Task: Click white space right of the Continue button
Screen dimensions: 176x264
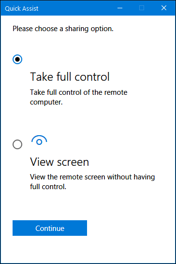Action: pos(131,228)
